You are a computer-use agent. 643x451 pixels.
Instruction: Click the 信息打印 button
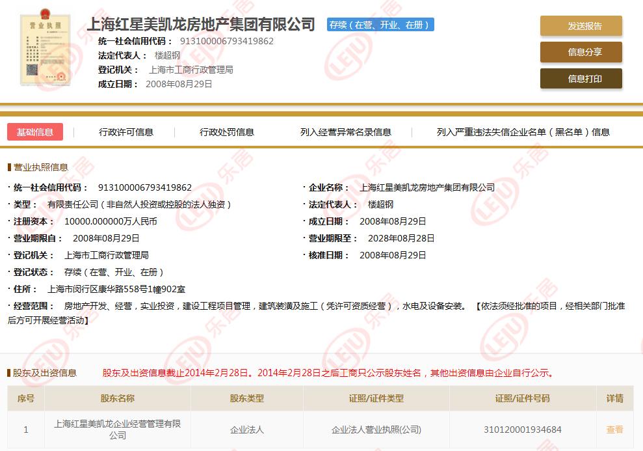coord(581,78)
